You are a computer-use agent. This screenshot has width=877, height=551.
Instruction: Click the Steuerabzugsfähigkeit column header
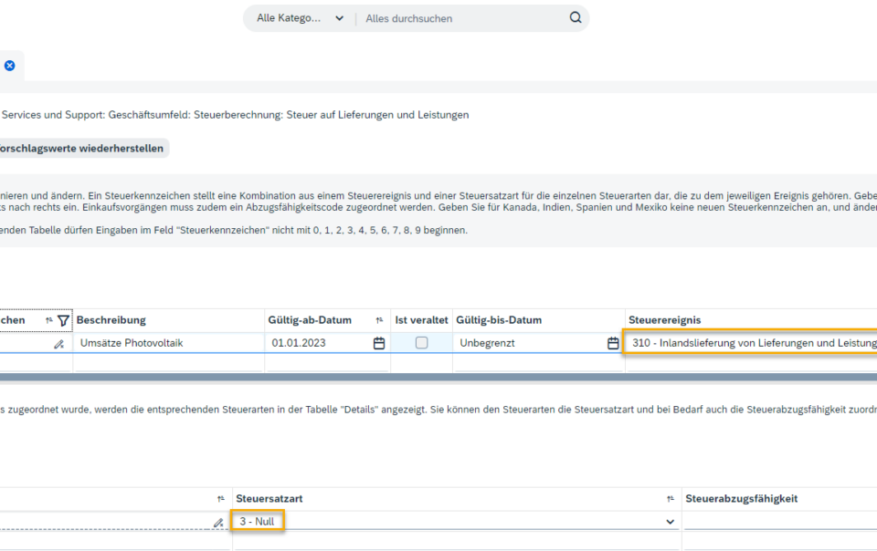click(742, 498)
